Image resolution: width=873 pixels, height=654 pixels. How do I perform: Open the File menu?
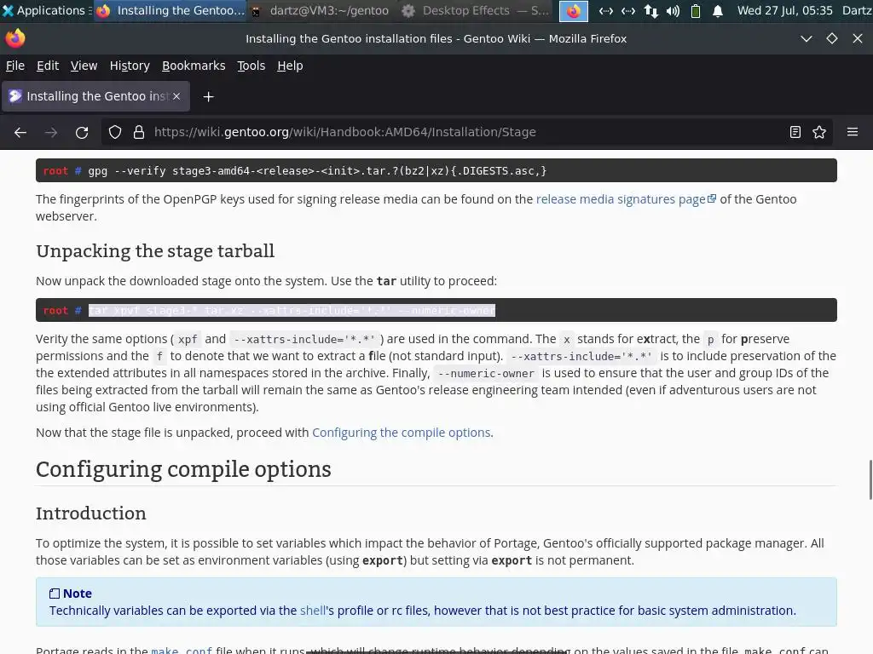tap(15, 66)
